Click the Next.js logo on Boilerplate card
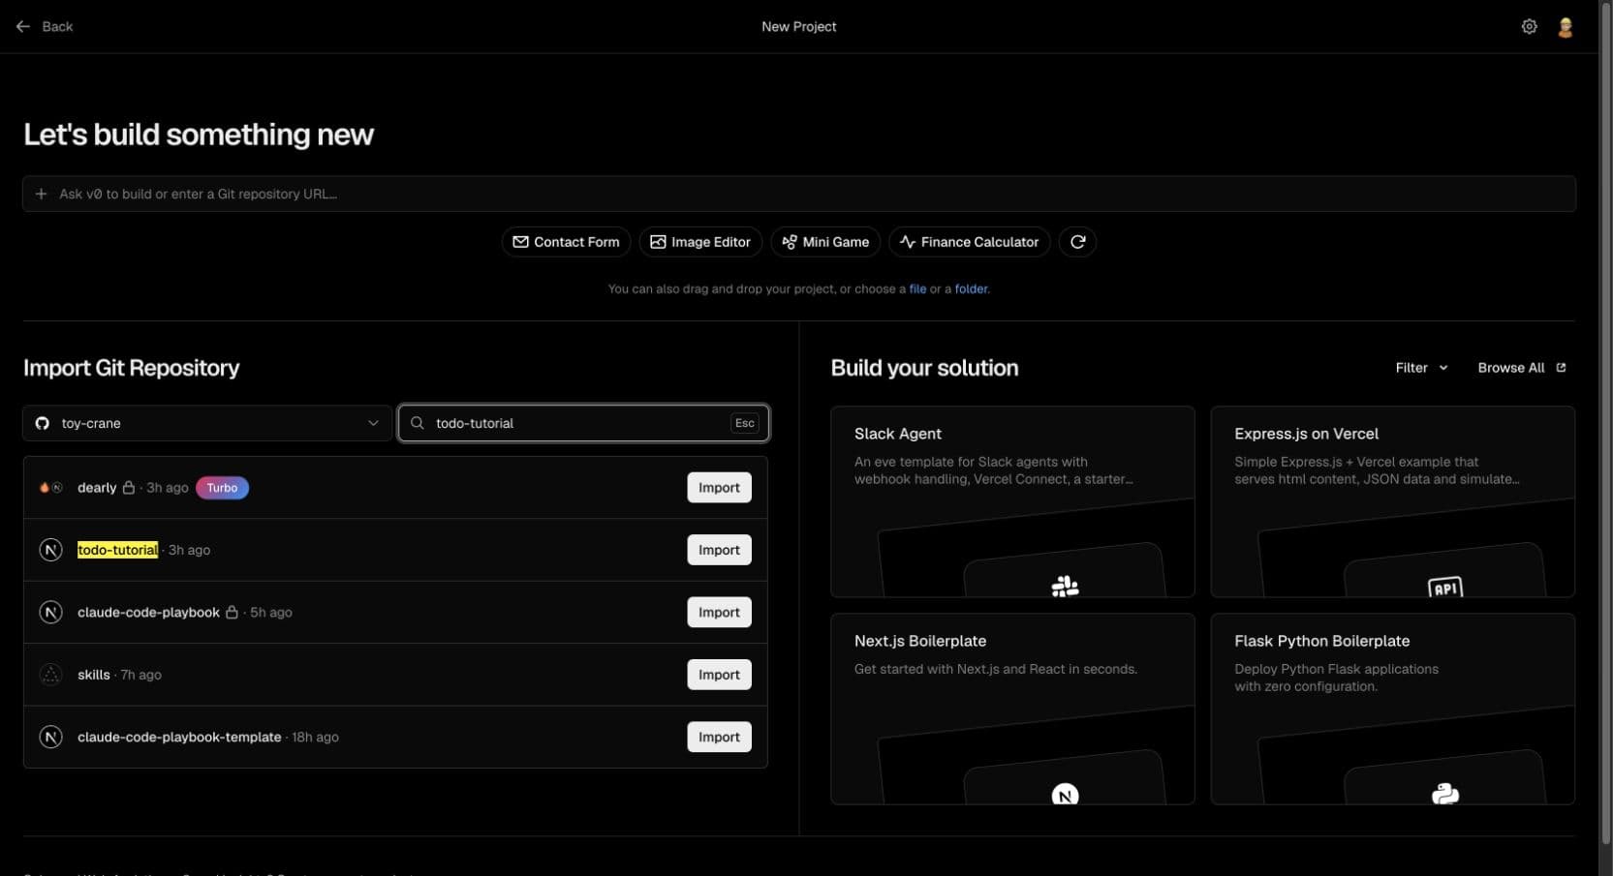Screen dimensions: 1613x876 [x=1065, y=795]
